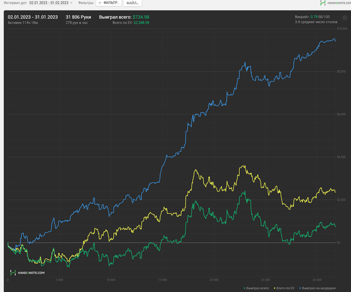The height and width of the screenshot is (292, 351).
Task: Click the '31 806 Руки' hands count
Action: coord(78,17)
